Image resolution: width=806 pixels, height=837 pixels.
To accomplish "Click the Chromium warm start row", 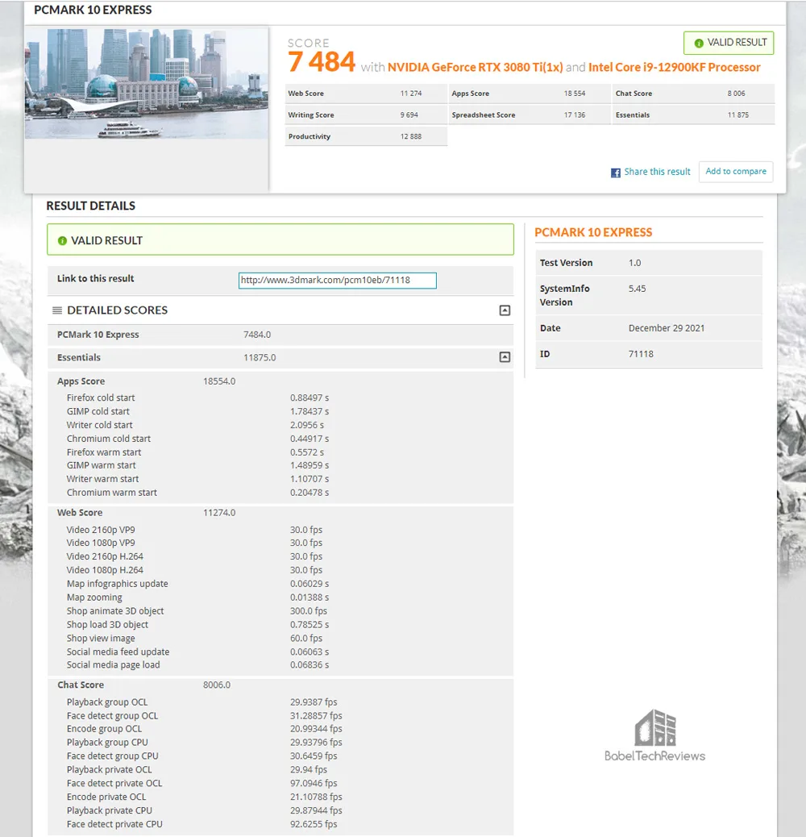I will [x=280, y=493].
